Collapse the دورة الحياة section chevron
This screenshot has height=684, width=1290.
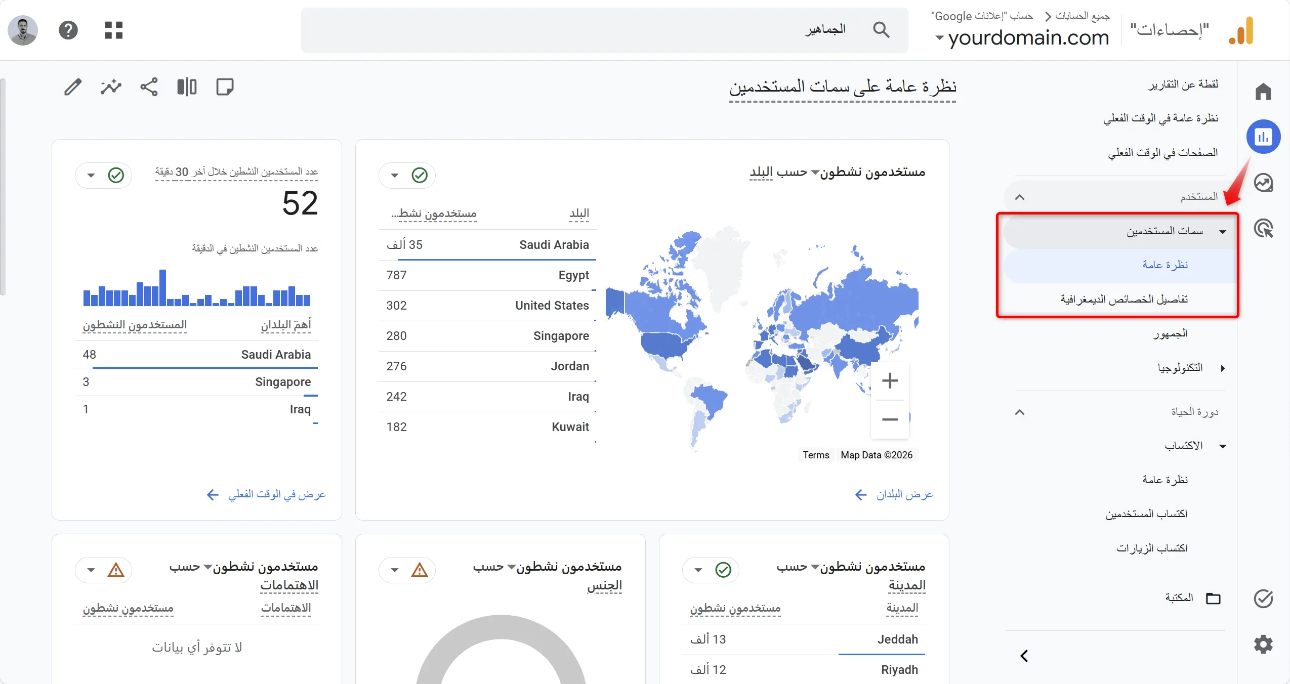[1020, 412]
